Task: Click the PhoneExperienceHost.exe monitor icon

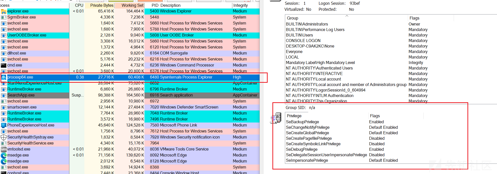Action: (x=4, y=125)
